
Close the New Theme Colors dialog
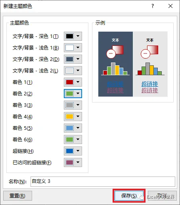(170, 6)
